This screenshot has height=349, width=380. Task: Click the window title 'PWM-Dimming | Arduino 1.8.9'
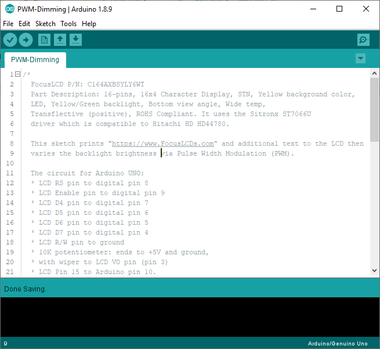[x=65, y=9]
